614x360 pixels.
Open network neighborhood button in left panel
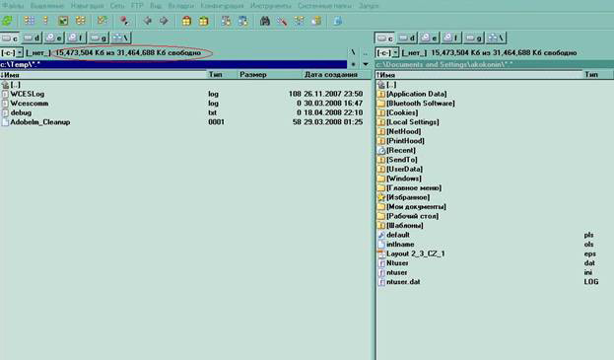(120, 38)
